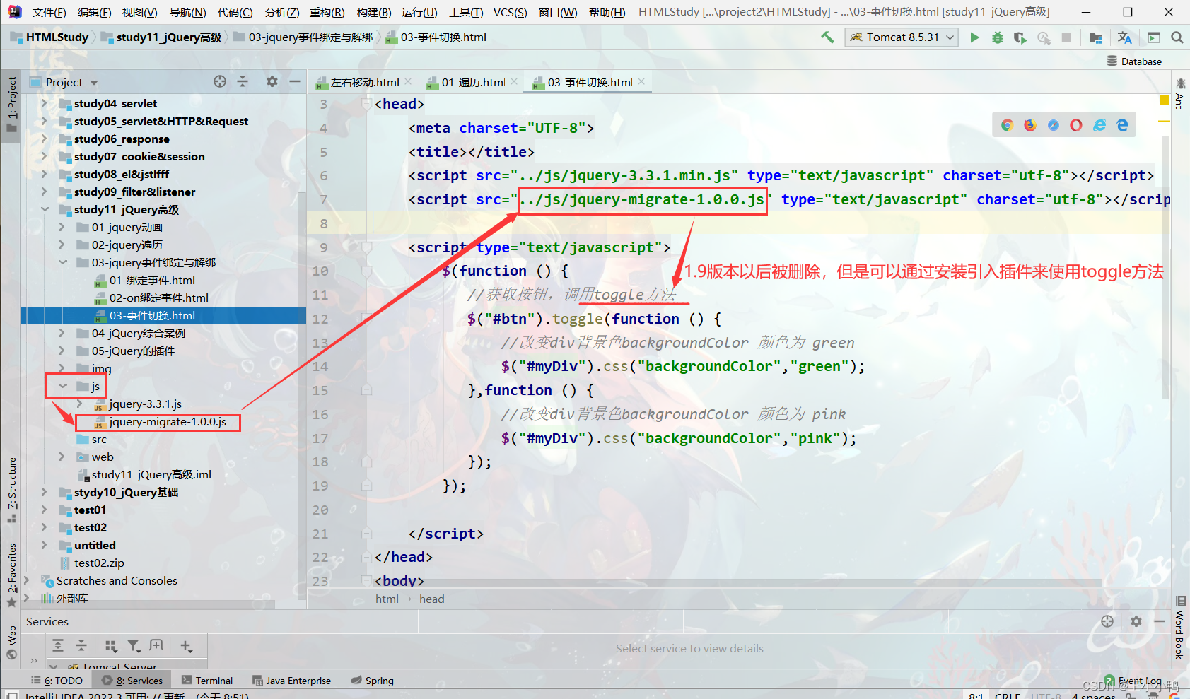Start debugging with the green bug icon
Image resolution: width=1190 pixels, height=699 pixels.
998,37
